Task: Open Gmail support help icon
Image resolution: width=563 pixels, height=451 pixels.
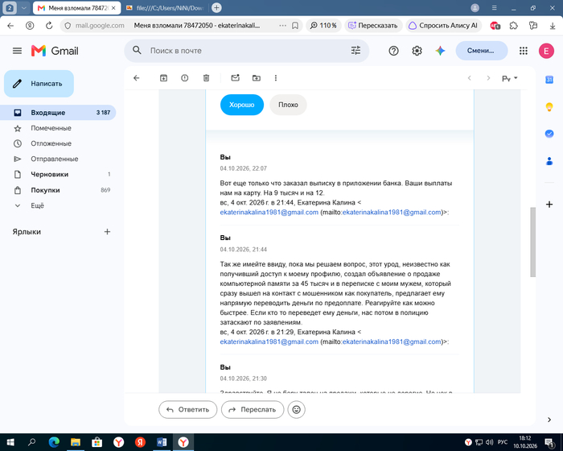Action: coord(393,51)
